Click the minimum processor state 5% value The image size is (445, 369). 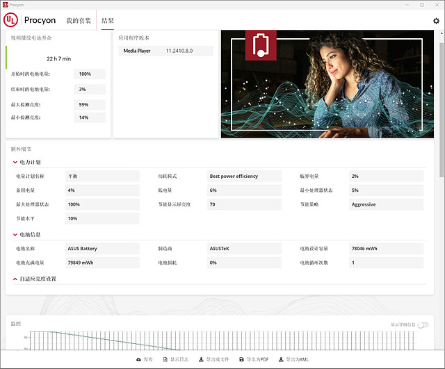[x=386, y=190]
